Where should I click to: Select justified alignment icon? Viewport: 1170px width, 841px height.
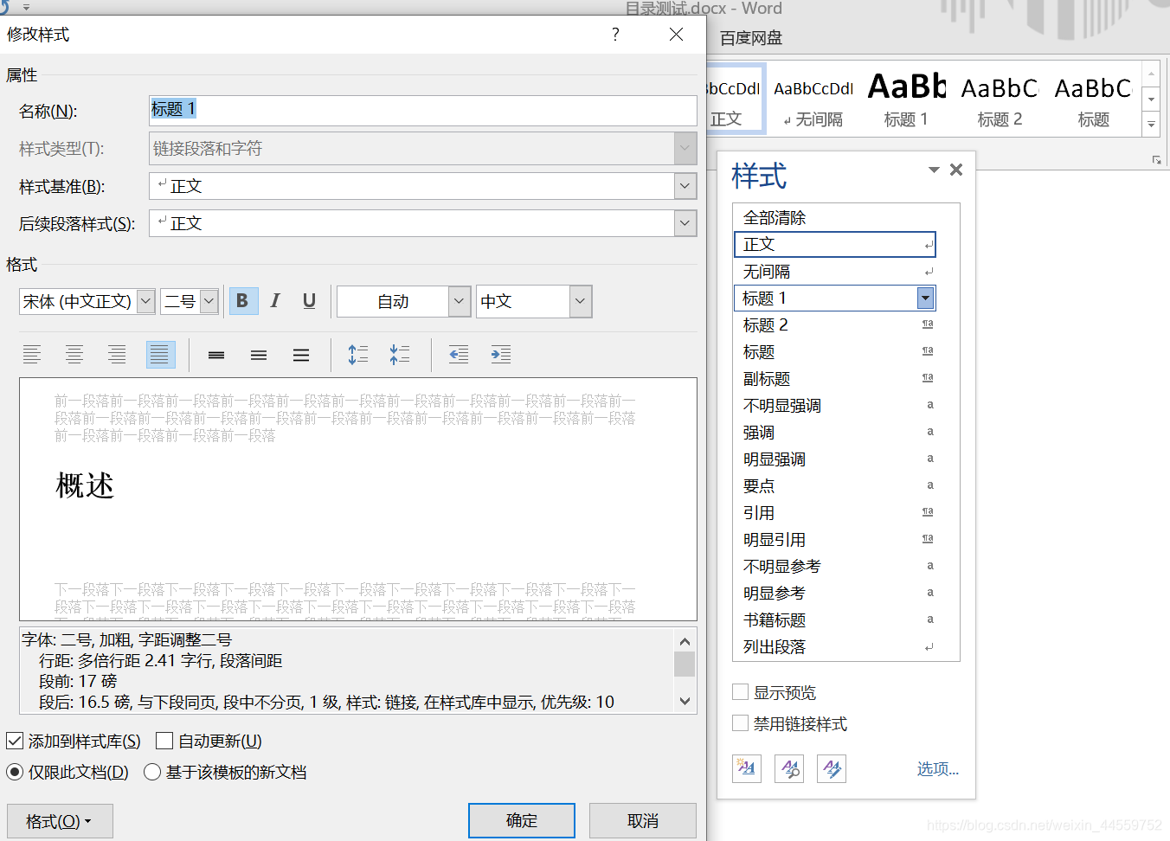(x=160, y=354)
